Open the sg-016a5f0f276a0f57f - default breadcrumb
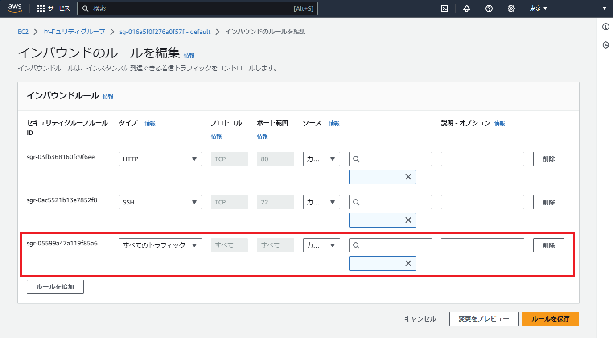 click(x=165, y=32)
